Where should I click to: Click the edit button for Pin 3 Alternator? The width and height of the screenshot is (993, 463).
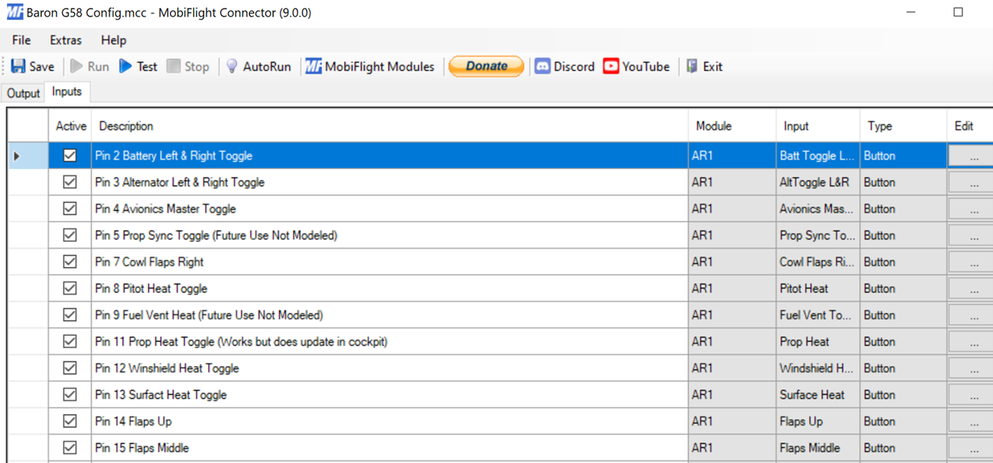pyautogui.click(x=971, y=182)
